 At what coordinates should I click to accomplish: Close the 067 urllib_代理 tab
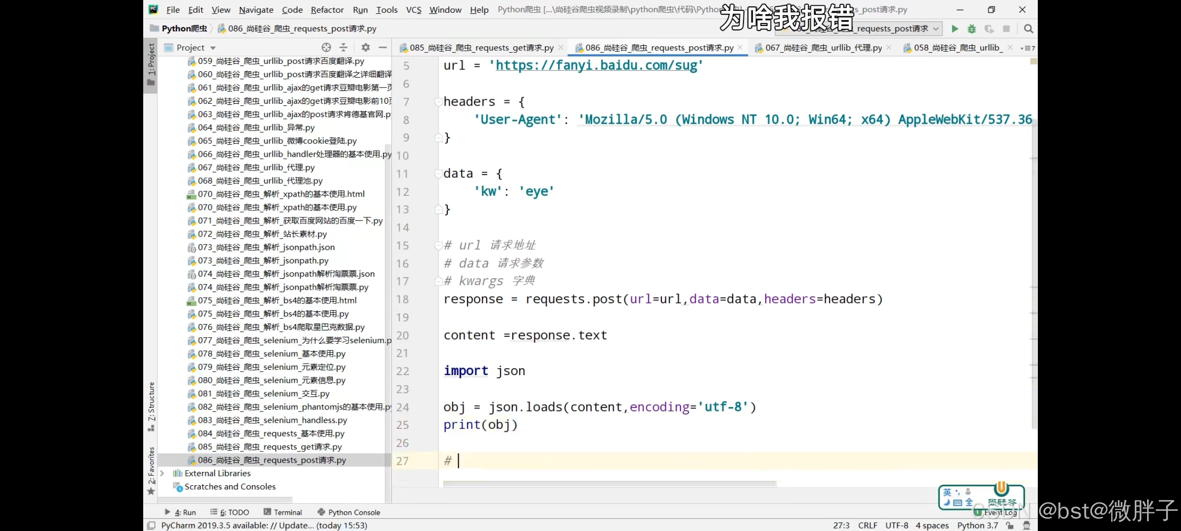pos(889,48)
